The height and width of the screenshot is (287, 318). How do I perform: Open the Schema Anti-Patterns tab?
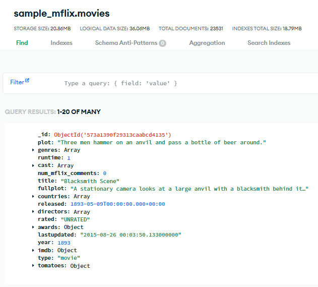[x=126, y=43]
